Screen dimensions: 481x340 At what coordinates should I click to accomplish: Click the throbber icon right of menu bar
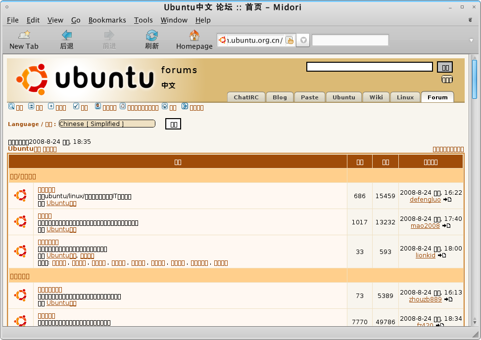click(x=470, y=20)
